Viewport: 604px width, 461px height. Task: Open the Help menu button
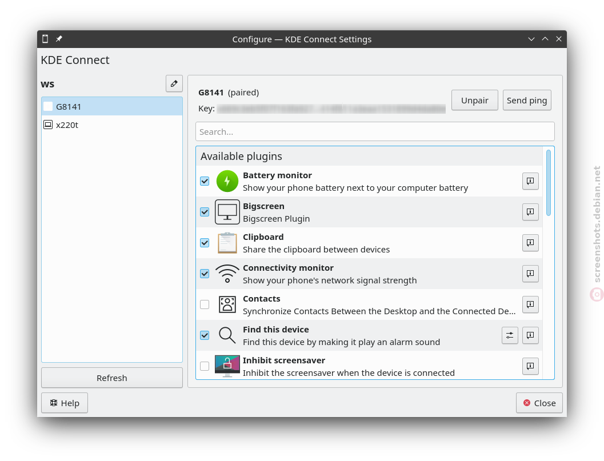[65, 403]
